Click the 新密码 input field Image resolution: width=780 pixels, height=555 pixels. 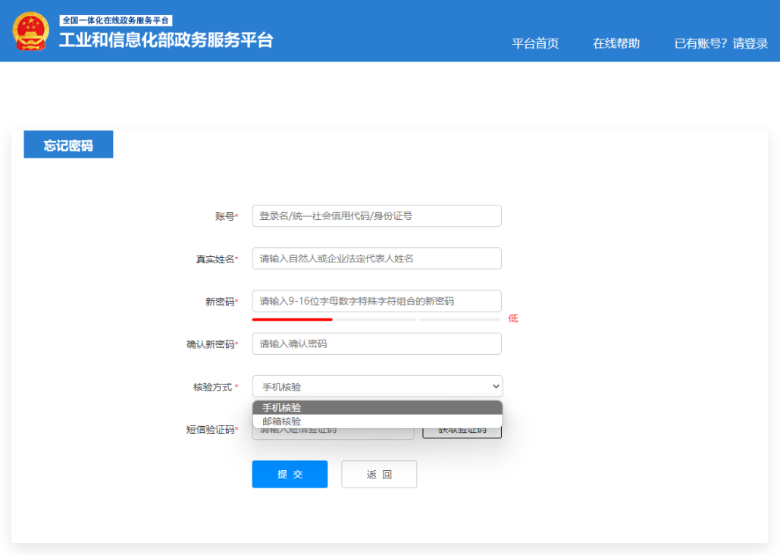[377, 300]
